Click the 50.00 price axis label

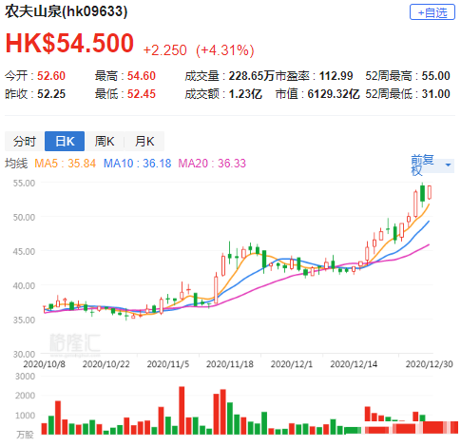[24, 217]
